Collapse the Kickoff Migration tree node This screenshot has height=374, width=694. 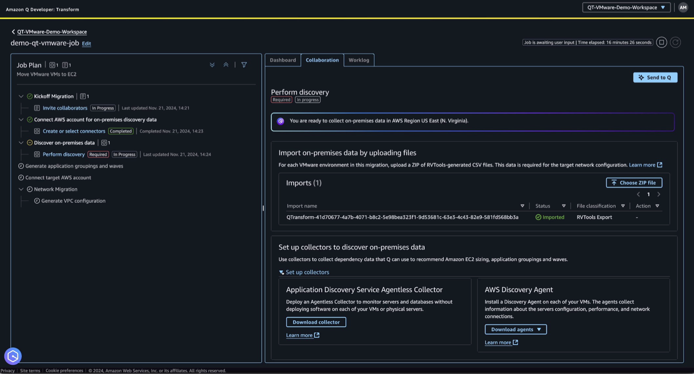21,96
